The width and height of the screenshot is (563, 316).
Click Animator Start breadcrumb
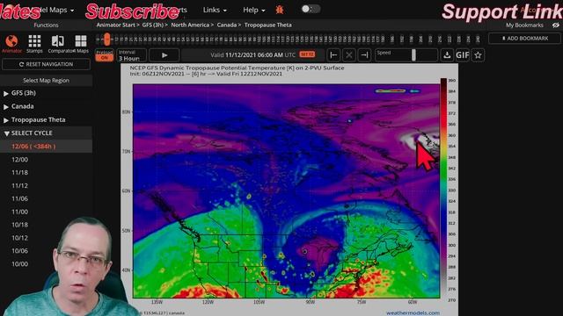115,25
